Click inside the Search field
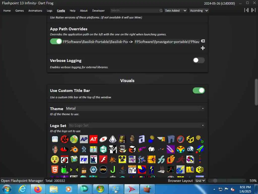The height and width of the screenshot is (194, 258). point(135,10)
